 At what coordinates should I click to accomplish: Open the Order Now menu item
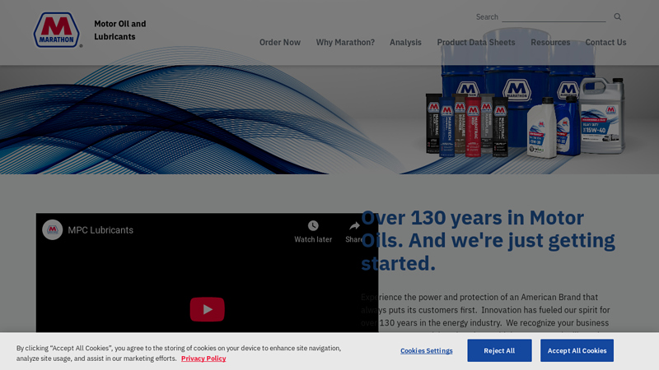[280, 43]
